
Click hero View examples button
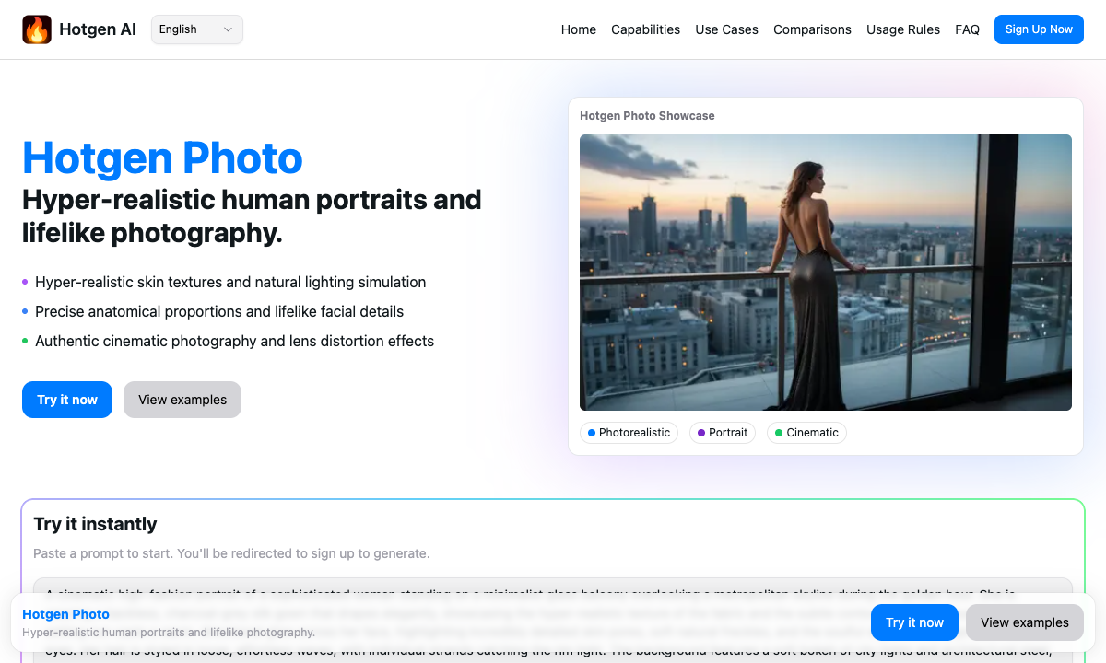coord(182,400)
